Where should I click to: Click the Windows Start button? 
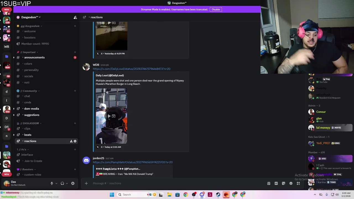112,195
